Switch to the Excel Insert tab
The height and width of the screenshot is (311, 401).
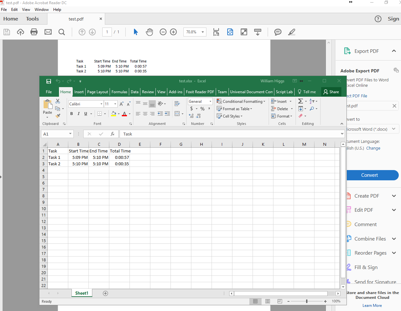[79, 92]
